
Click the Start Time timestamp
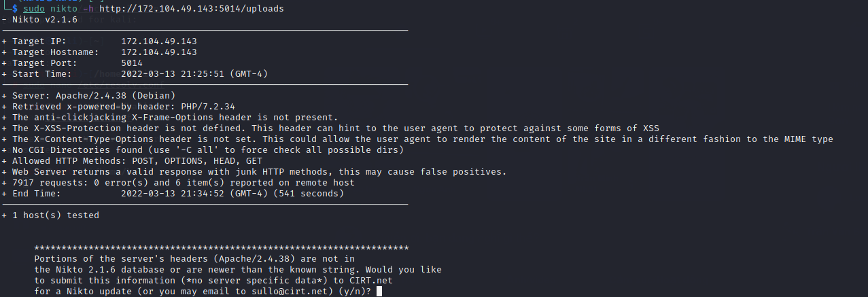[200, 74]
